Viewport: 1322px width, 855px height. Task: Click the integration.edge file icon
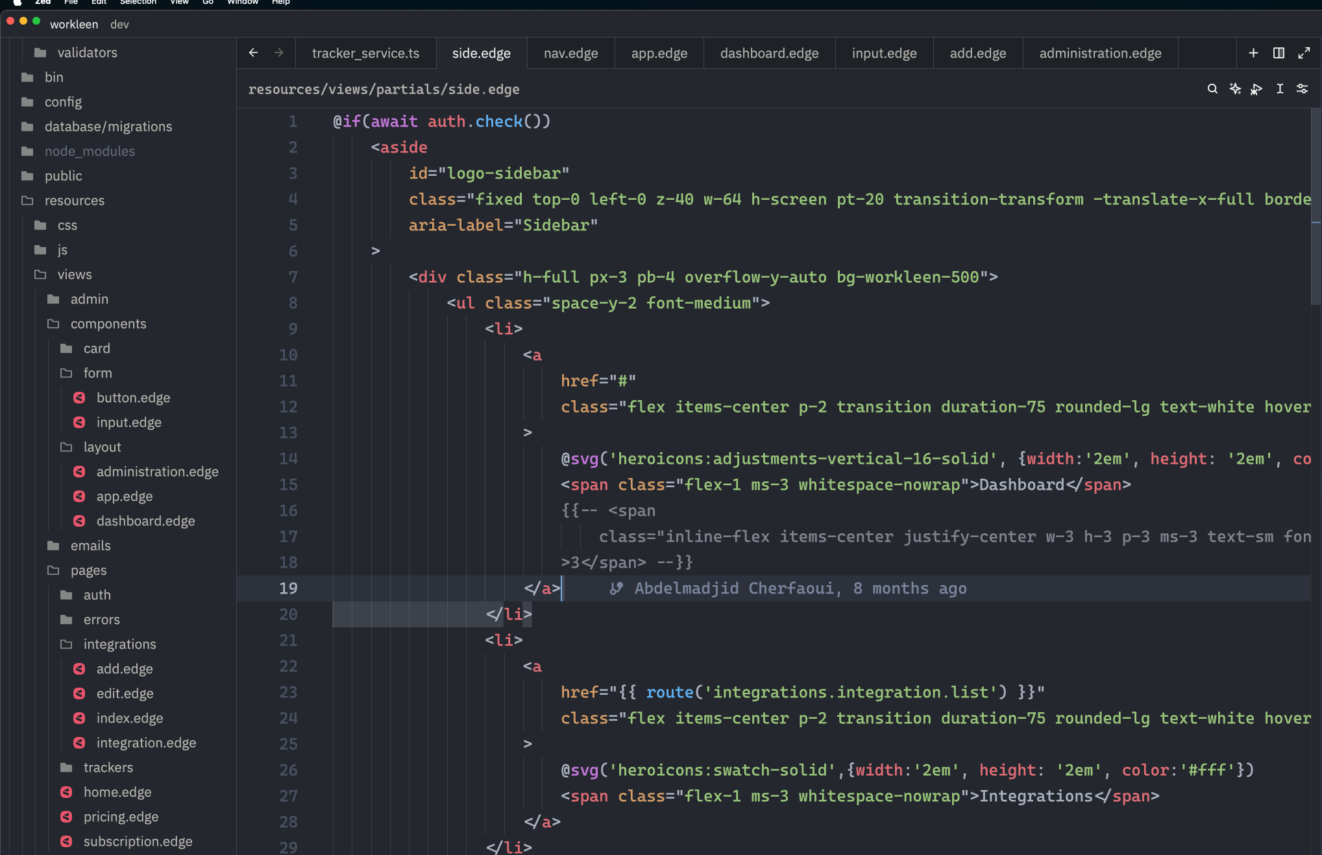tap(79, 743)
